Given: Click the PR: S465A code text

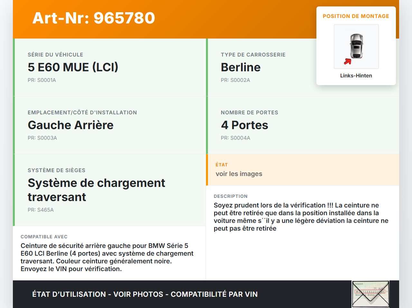Looking at the screenshot, I should click(41, 210).
